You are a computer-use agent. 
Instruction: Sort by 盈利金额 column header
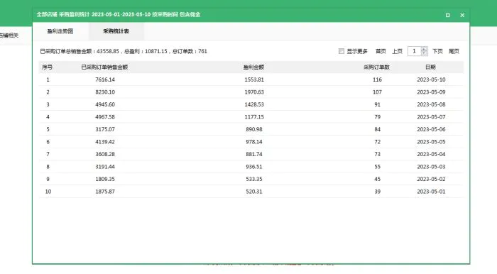(x=253, y=67)
